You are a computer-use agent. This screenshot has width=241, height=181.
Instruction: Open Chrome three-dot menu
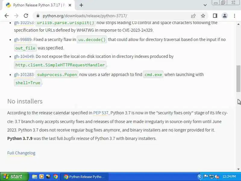point(234,16)
